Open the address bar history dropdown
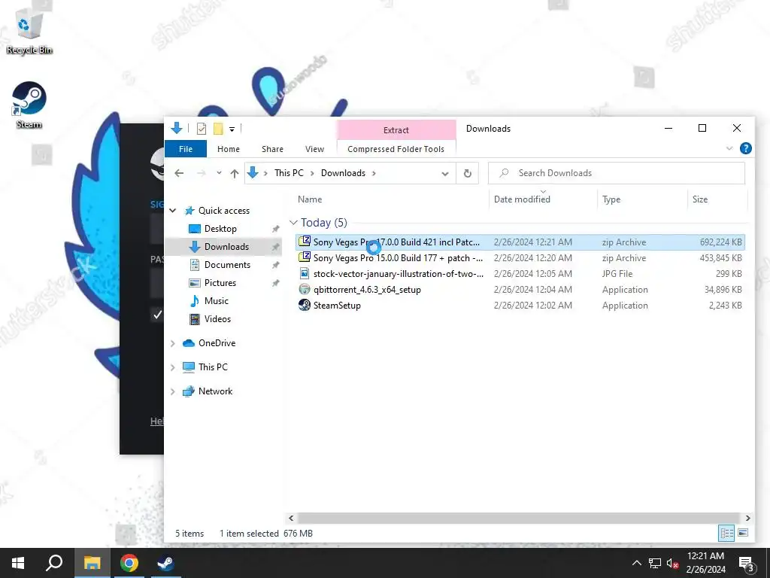Screen dimensions: 770x578 (445, 174)
